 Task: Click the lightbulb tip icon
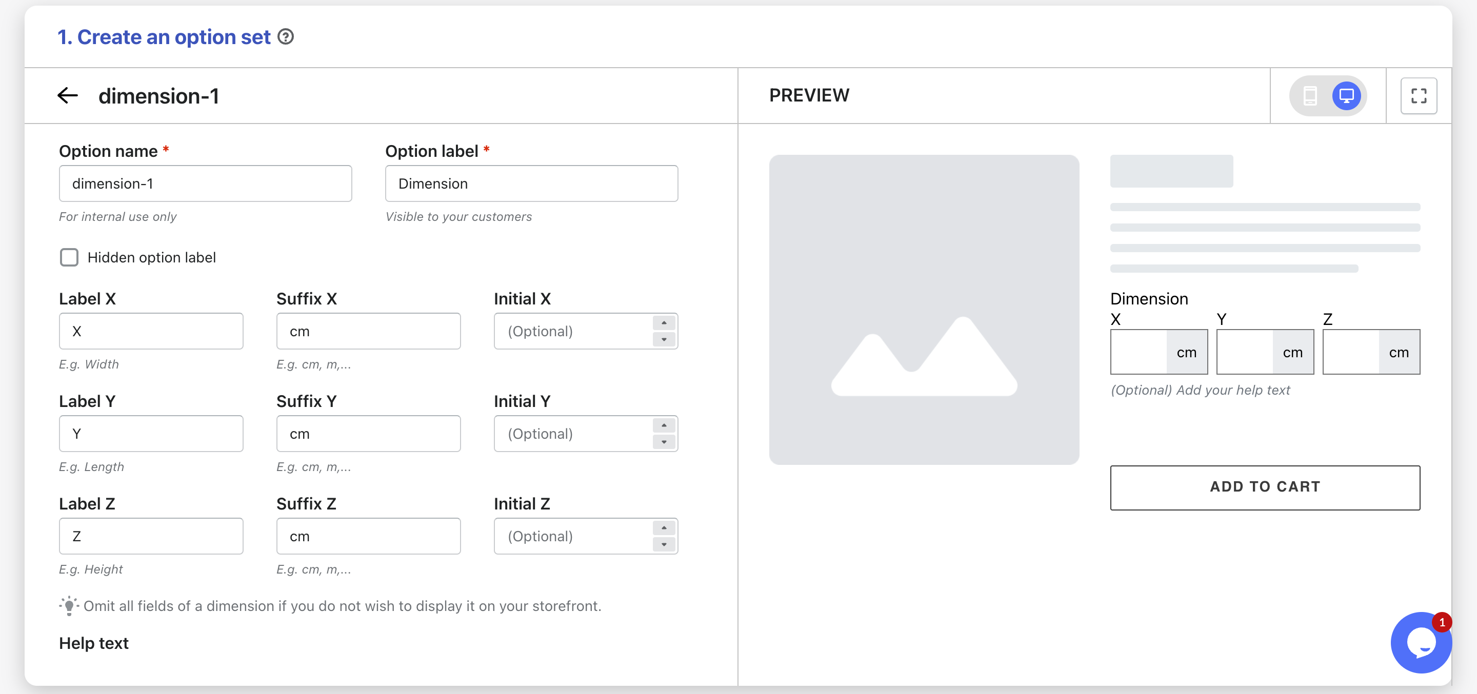coord(69,606)
